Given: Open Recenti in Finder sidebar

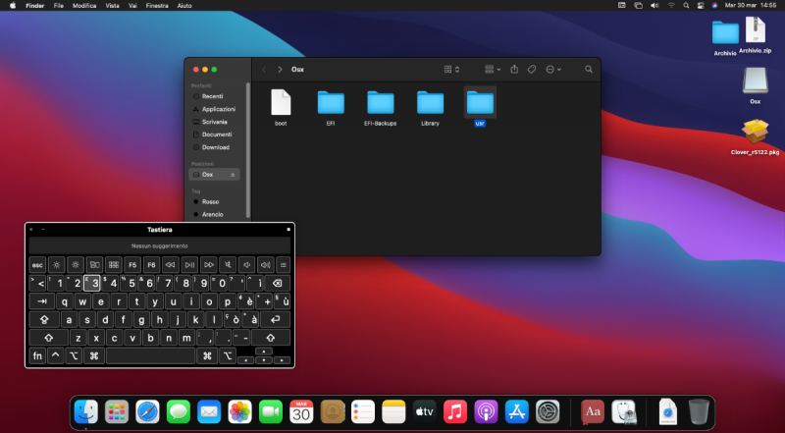Looking at the screenshot, I should pyautogui.click(x=214, y=96).
